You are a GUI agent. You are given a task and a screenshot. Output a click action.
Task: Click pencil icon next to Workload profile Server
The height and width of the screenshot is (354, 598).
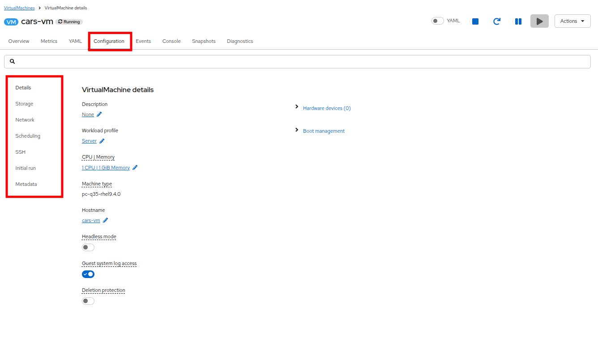pyautogui.click(x=102, y=141)
